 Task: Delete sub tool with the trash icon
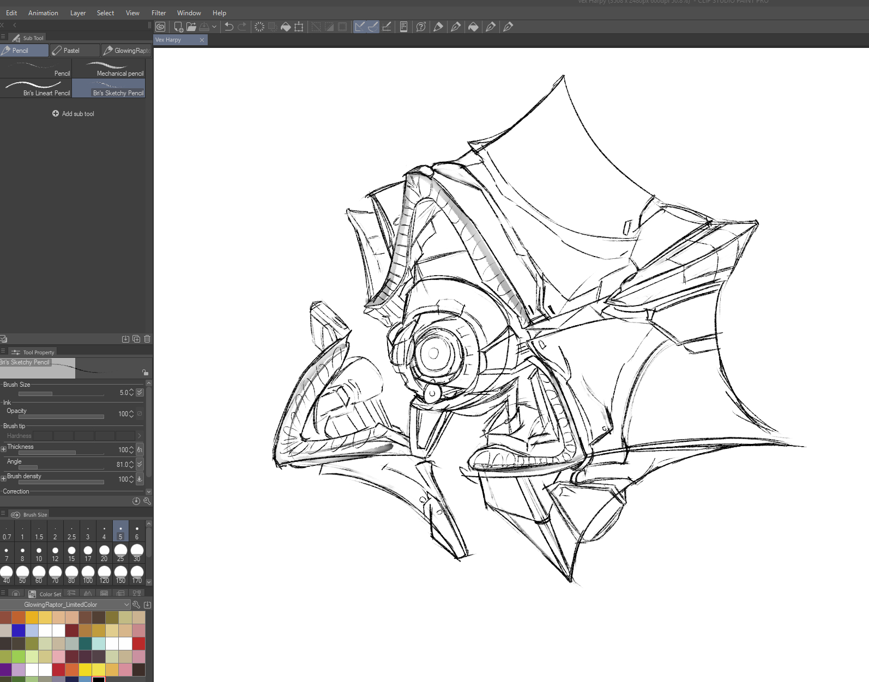click(147, 339)
